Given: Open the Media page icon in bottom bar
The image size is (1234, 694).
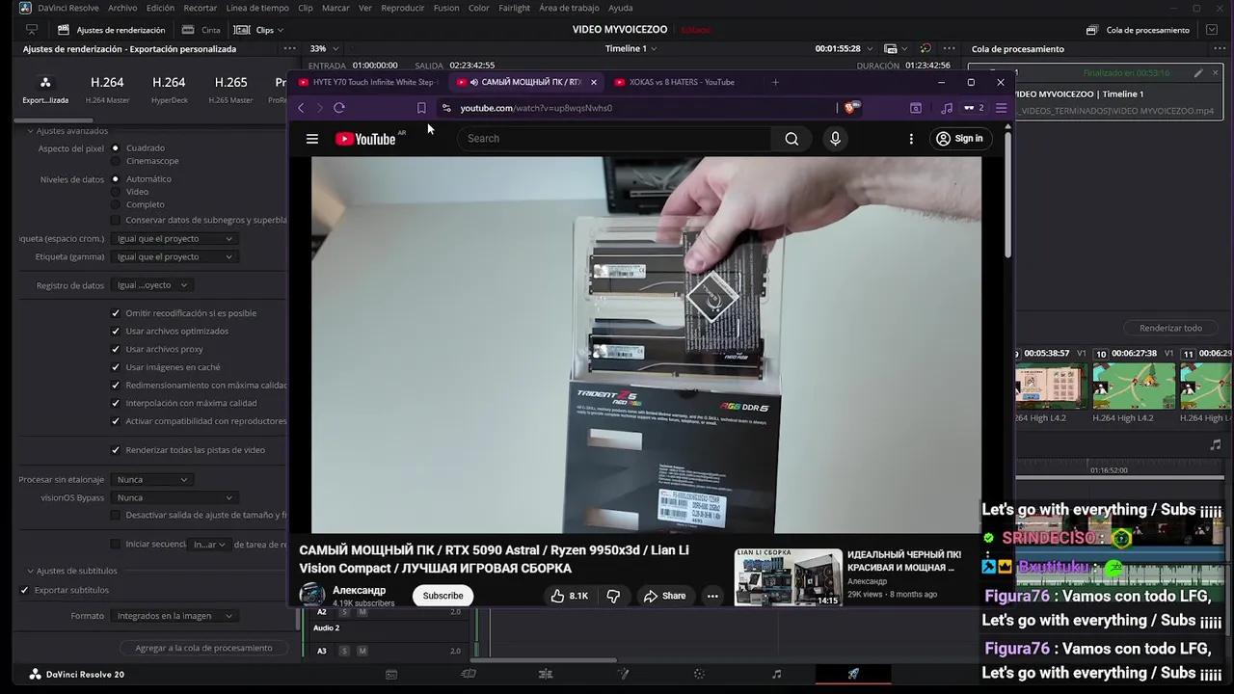Looking at the screenshot, I should pos(391,674).
